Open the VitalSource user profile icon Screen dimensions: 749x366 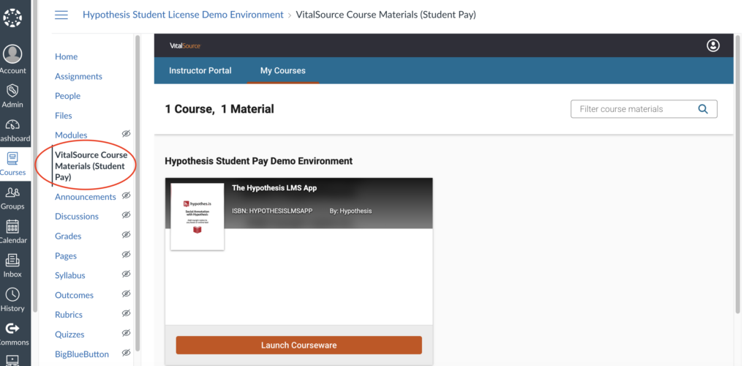point(712,45)
